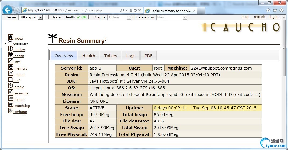Open the thread sidebar link
Viewport: 288px width, 150px height.
[x=19, y=99]
